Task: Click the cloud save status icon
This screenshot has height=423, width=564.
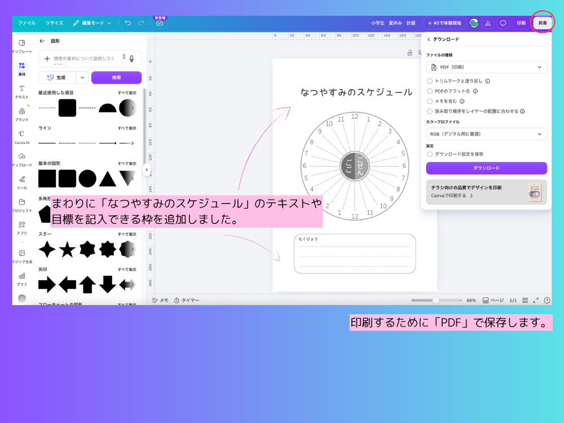Action: (160, 23)
